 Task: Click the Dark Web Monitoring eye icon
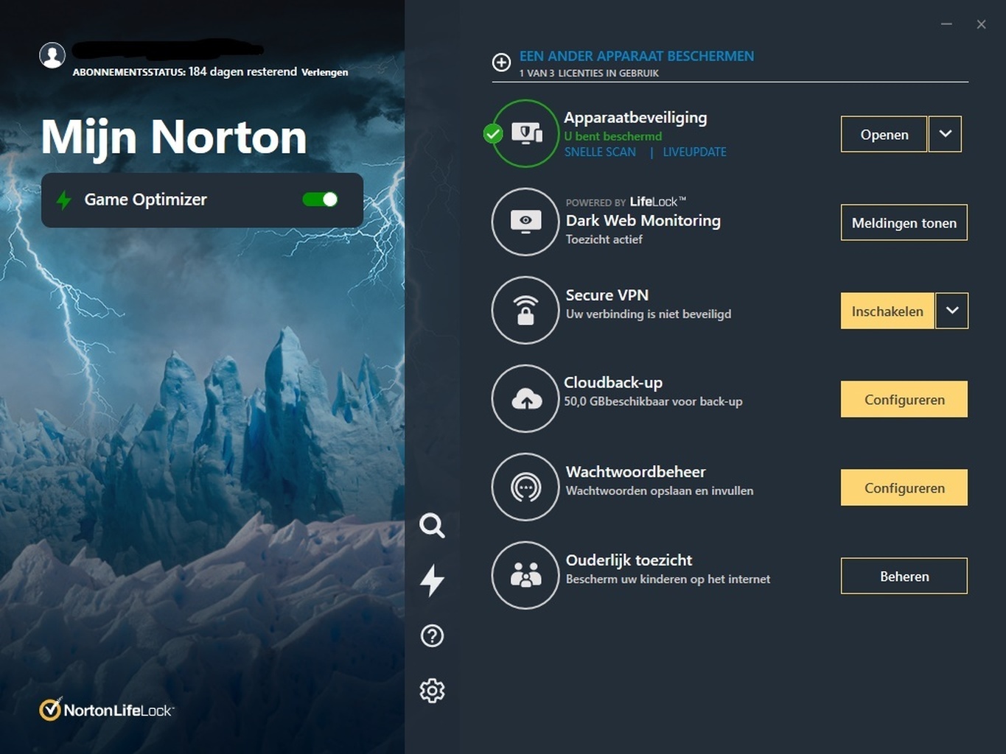[525, 222]
